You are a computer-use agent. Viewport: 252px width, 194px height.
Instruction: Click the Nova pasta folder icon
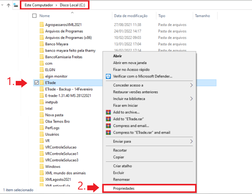pyautogui.click(x=42, y=115)
